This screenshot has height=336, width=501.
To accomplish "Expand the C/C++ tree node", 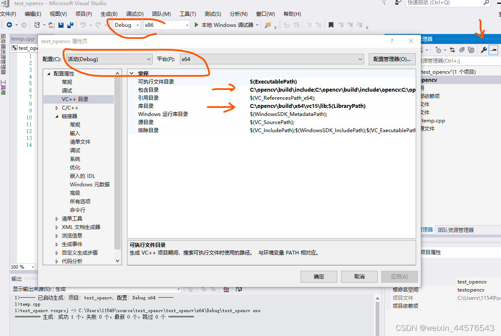I will (57, 108).
